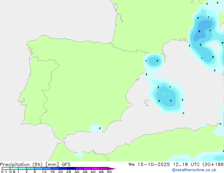Click the "(00+186" forecast run text
Screen dimensions: 224x173
pos(213,165)
